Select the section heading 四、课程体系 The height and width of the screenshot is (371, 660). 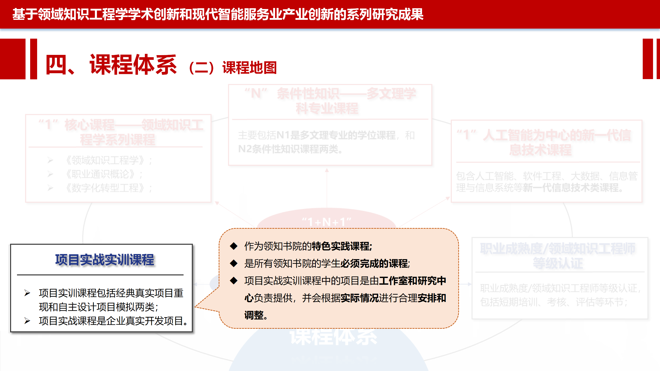point(111,64)
